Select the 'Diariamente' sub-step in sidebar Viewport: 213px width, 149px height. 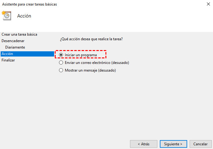pos(15,47)
